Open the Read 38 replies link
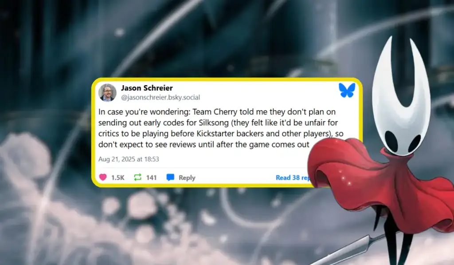Image resolution: width=454 pixels, height=265 pixels. (293, 178)
